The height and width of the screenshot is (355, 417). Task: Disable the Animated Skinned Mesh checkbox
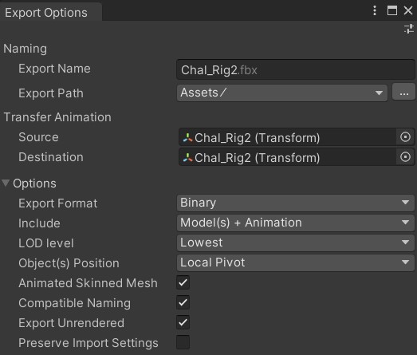coord(183,282)
